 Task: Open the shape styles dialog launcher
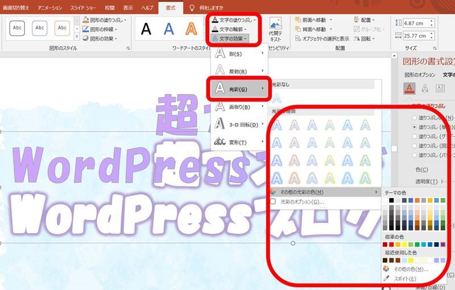[x=128, y=48]
